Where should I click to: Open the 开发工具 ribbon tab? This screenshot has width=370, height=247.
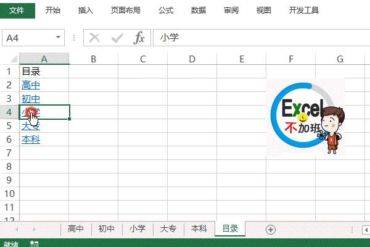[x=304, y=10]
